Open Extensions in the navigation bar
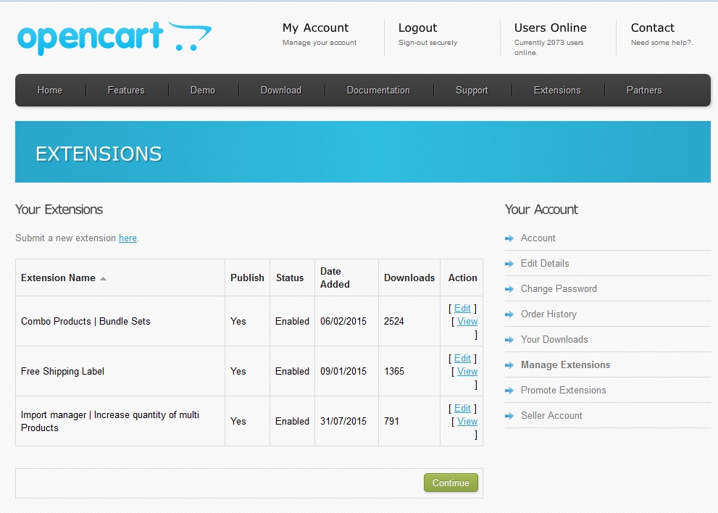718x513 pixels. [x=557, y=91]
